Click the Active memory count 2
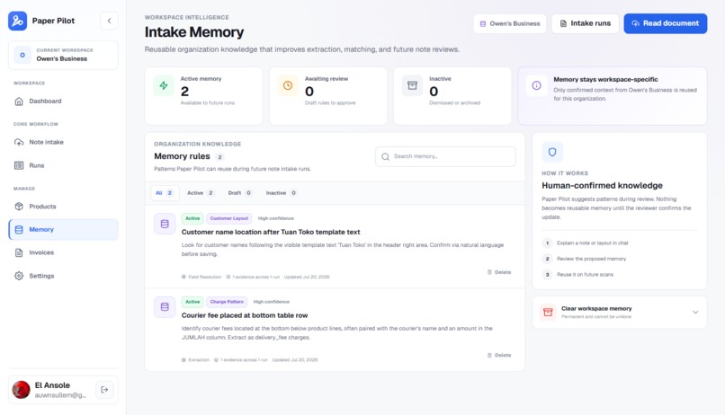 coord(185,92)
